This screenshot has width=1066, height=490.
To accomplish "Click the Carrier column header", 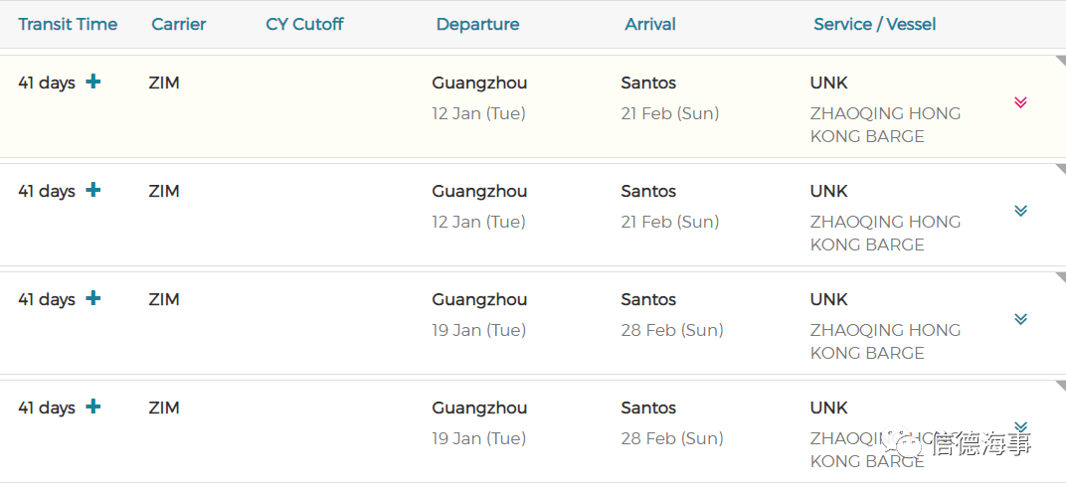I will click(x=179, y=25).
